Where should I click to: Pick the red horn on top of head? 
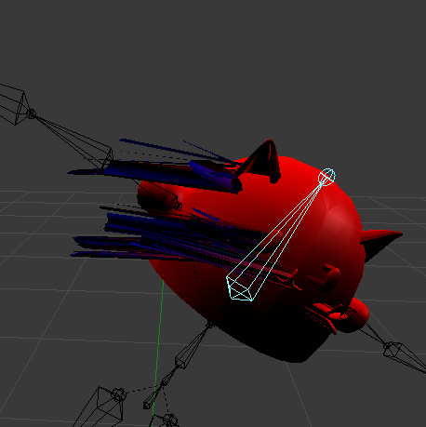tap(263, 160)
